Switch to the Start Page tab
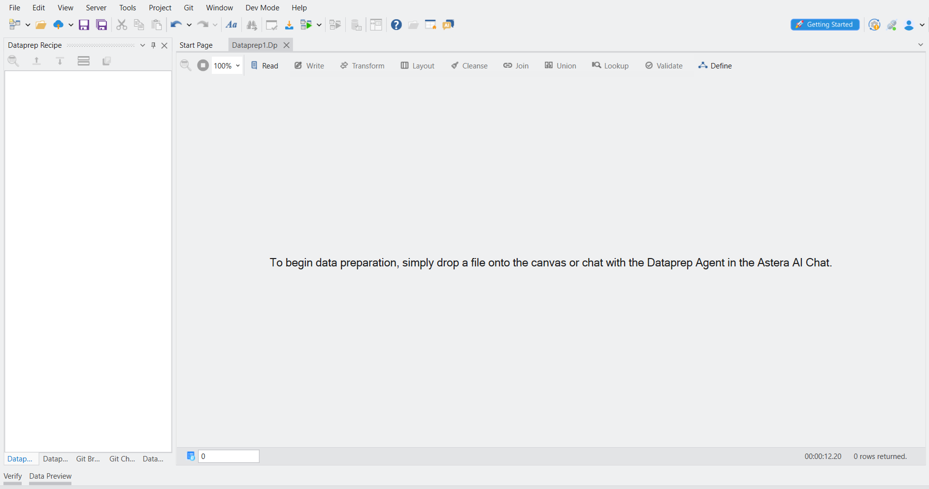 tap(196, 45)
